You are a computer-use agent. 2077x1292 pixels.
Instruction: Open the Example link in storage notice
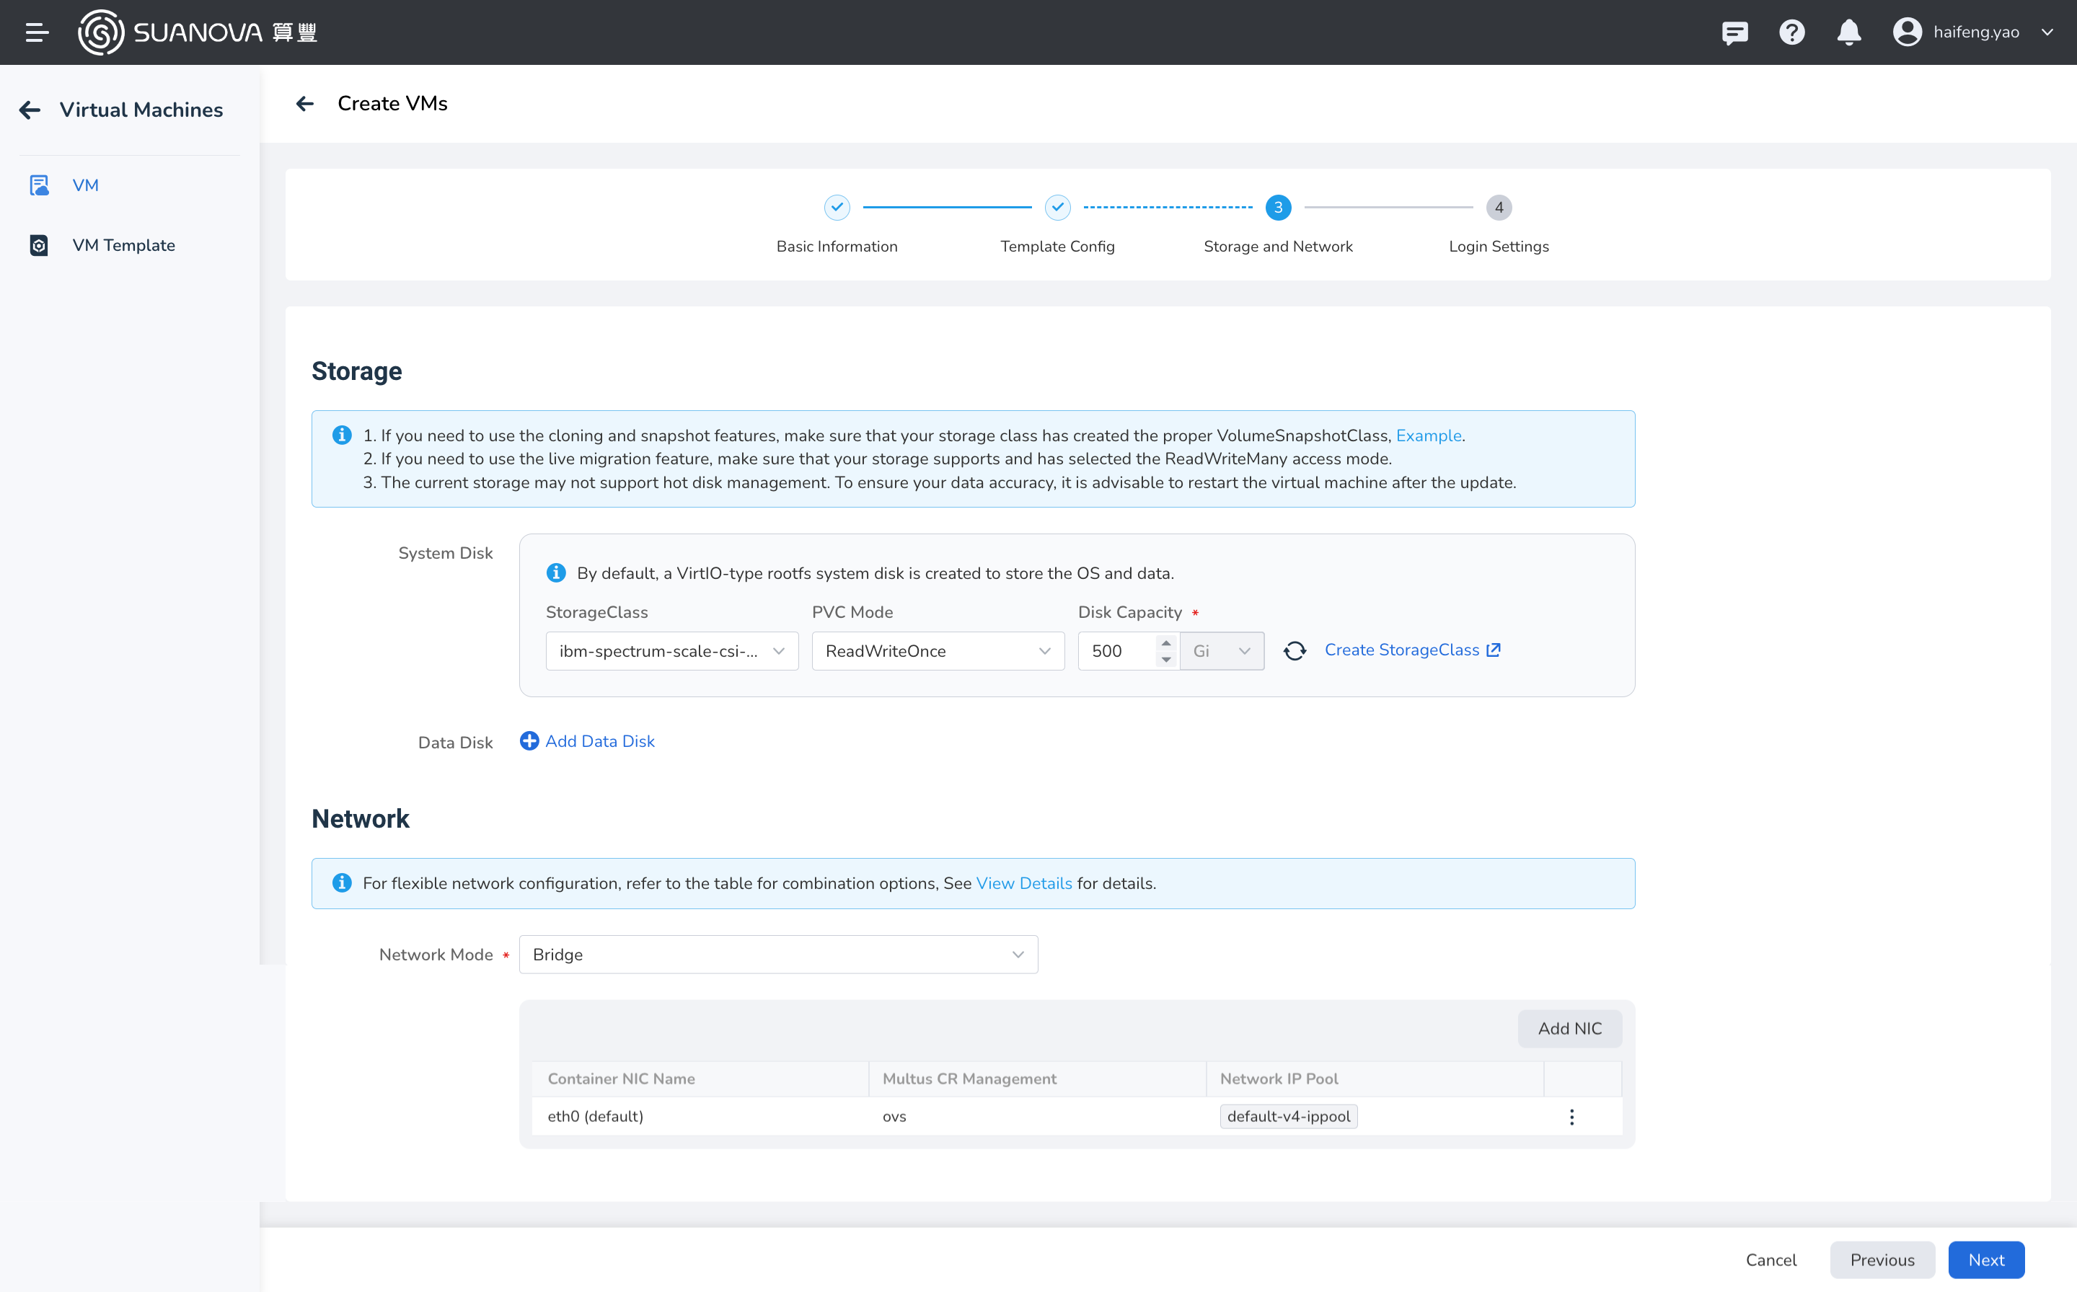[x=1428, y=435]
